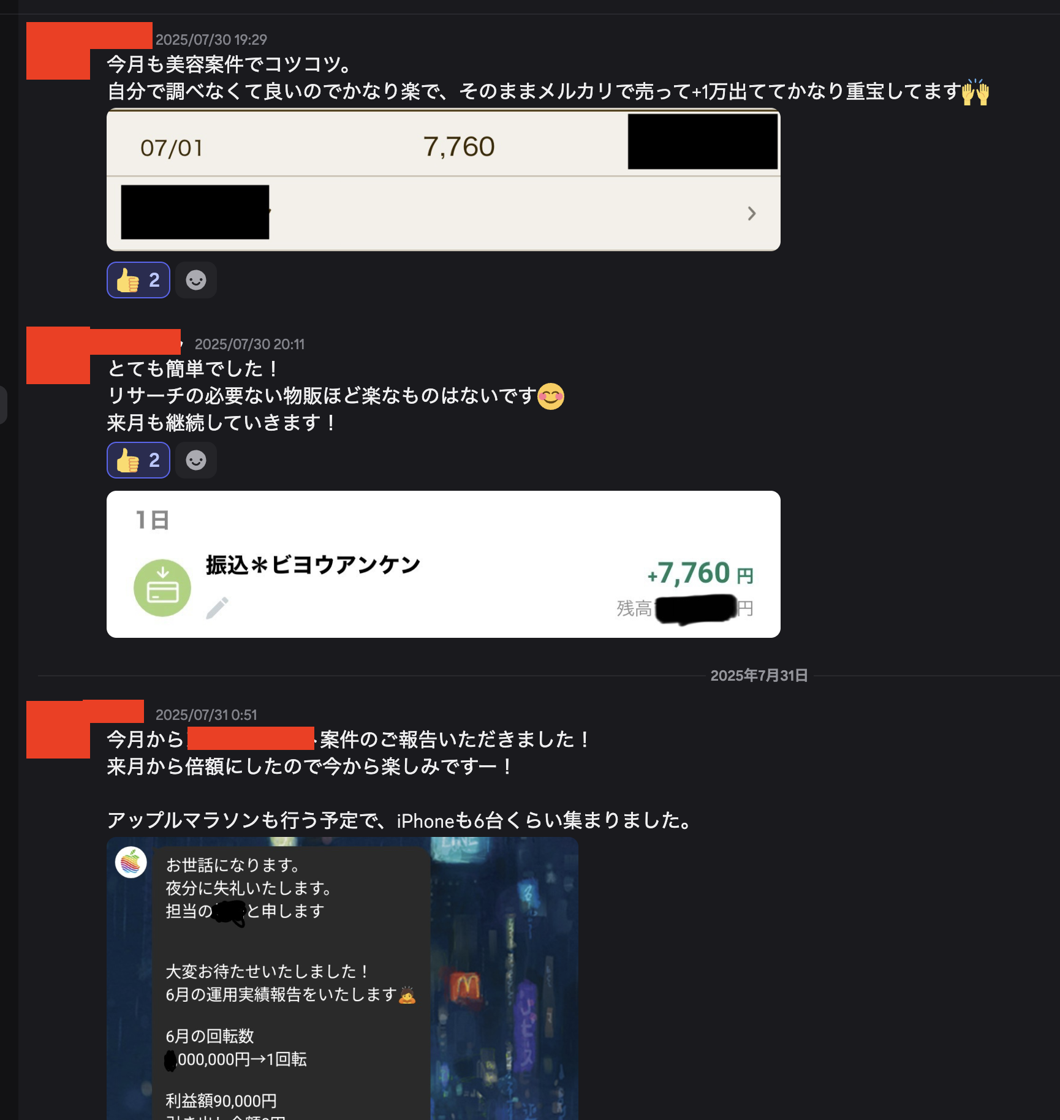The image size is (1060, 1120).
Task: Click timestamp 2025/07/30 19:29
Action: (211, 40)
